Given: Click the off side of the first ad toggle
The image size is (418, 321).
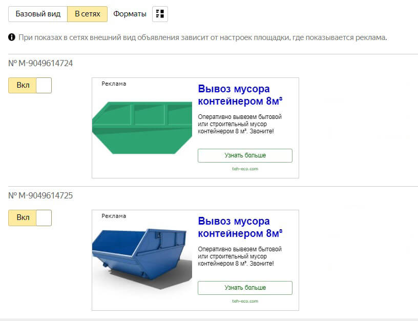Looking at the screenshot, I should 44,86.
